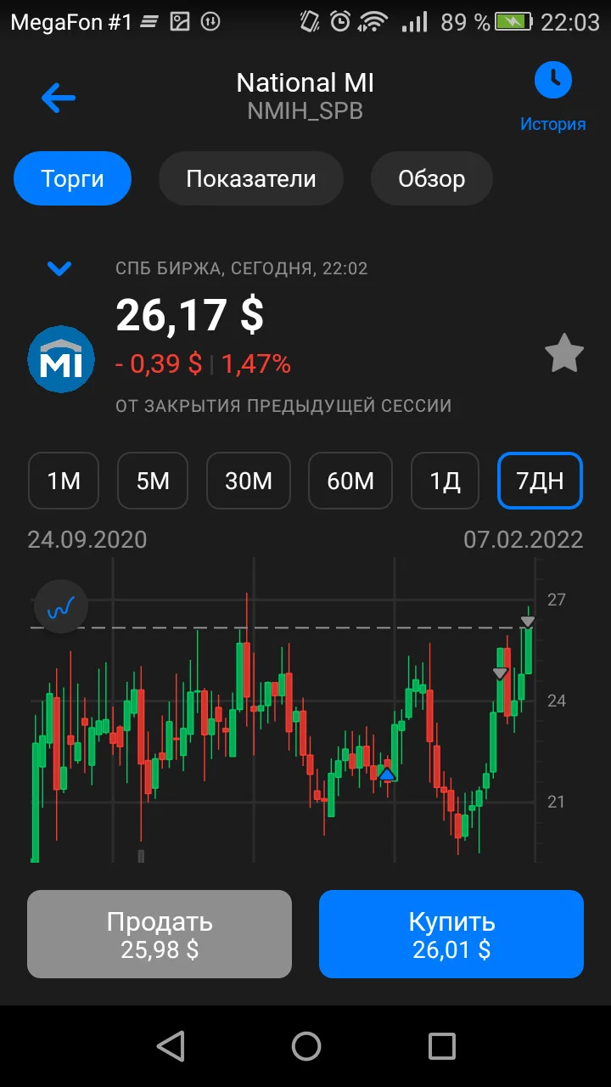Image resolution: width=611 pixels, height=1087 pixels.
Task: Expand quote details with the blue chevron
Action: point(59,269)
